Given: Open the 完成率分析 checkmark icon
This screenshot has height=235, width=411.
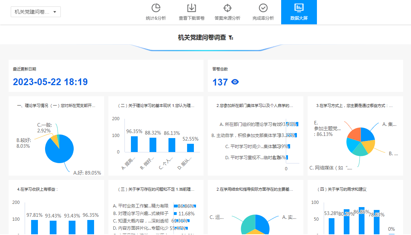Looking at the screenshot, I should click(263, 8).
